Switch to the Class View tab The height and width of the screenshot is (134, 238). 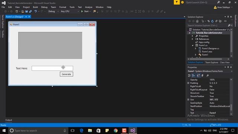pyautogui.click(x=225, y=63)
